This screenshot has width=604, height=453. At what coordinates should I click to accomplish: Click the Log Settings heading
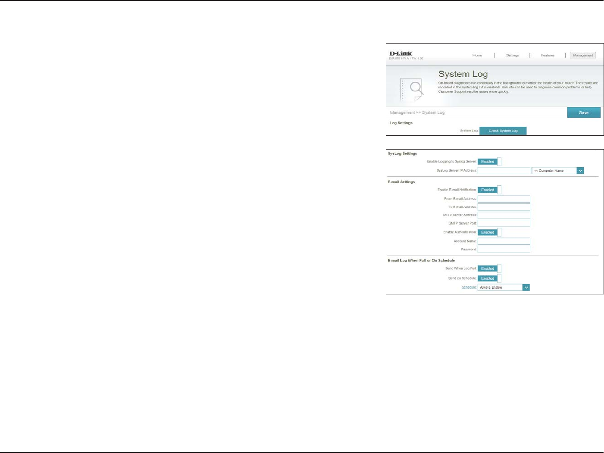click(x=401, y=123)
